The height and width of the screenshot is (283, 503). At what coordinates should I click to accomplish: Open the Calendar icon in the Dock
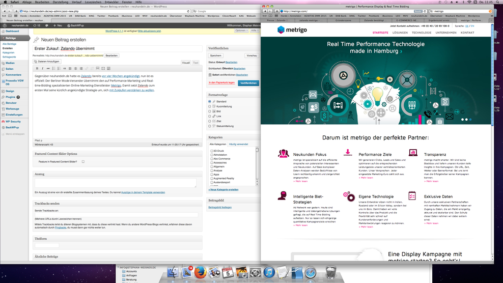click(228, 273)
